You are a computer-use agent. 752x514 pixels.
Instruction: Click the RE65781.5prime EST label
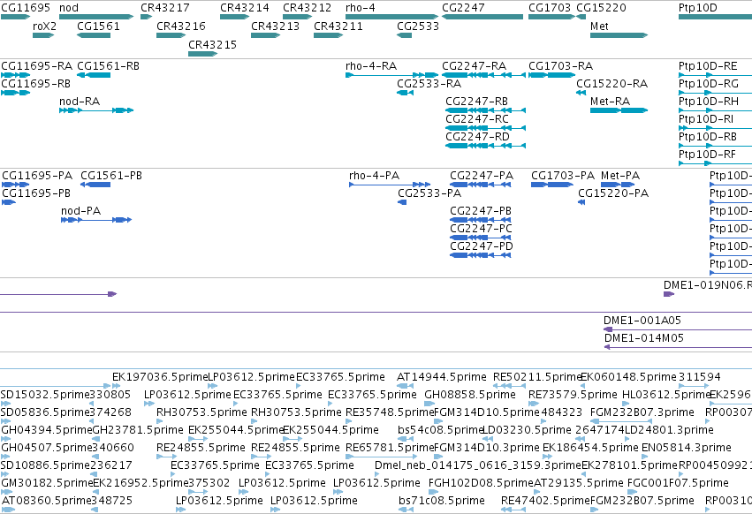(390, 448)
